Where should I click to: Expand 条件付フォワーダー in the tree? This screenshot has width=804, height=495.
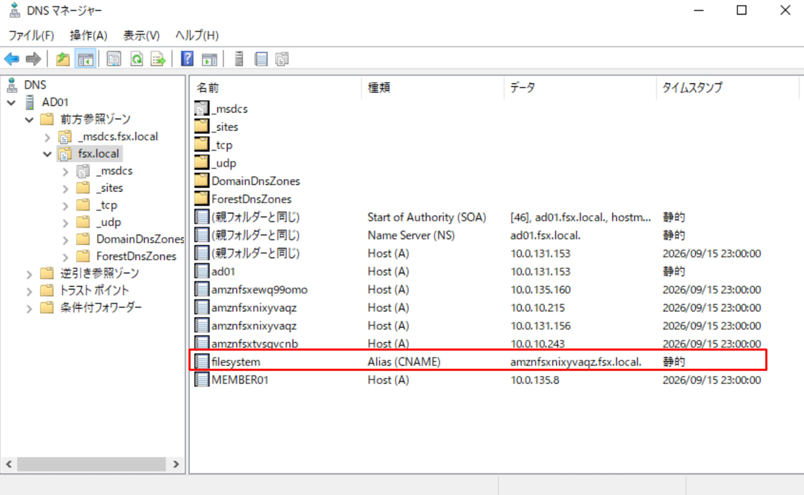click(29, 309)
